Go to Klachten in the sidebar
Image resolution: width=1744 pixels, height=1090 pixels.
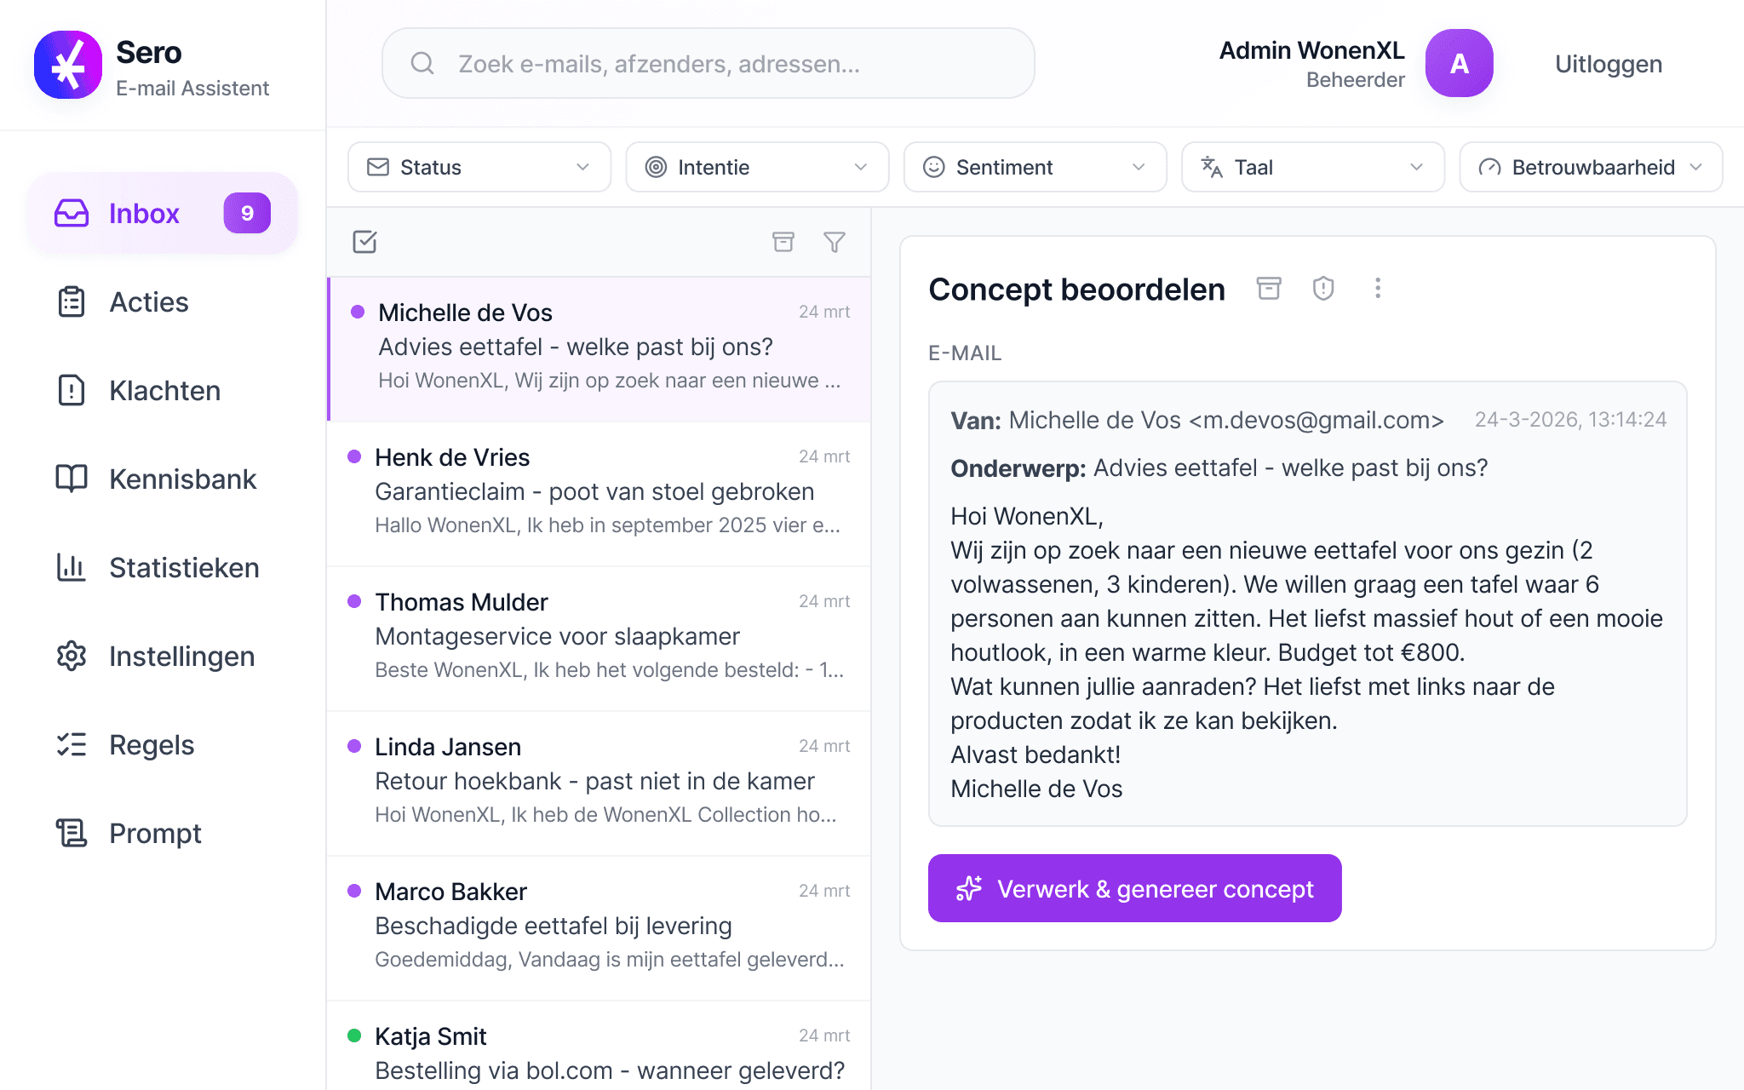164,391
